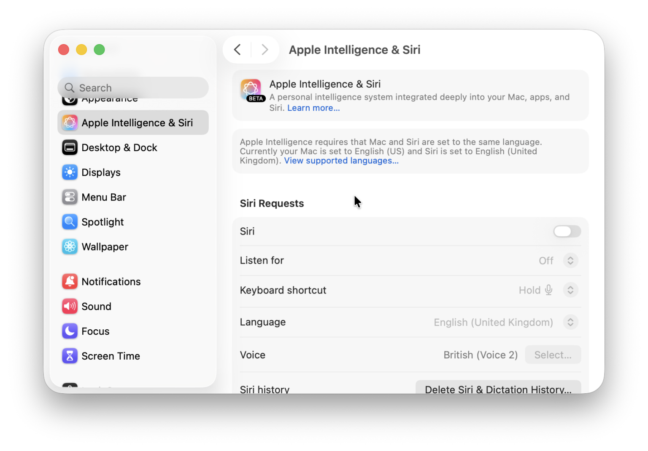Open the Listen for dropdown
This screenshot has height=451, width=648.
pyautogui.click(x=570, y=261)
